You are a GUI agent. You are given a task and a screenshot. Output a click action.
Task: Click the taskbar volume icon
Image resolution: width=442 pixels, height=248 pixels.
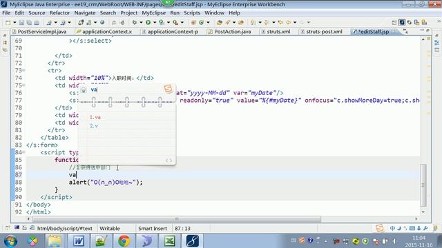click(394, 241)
